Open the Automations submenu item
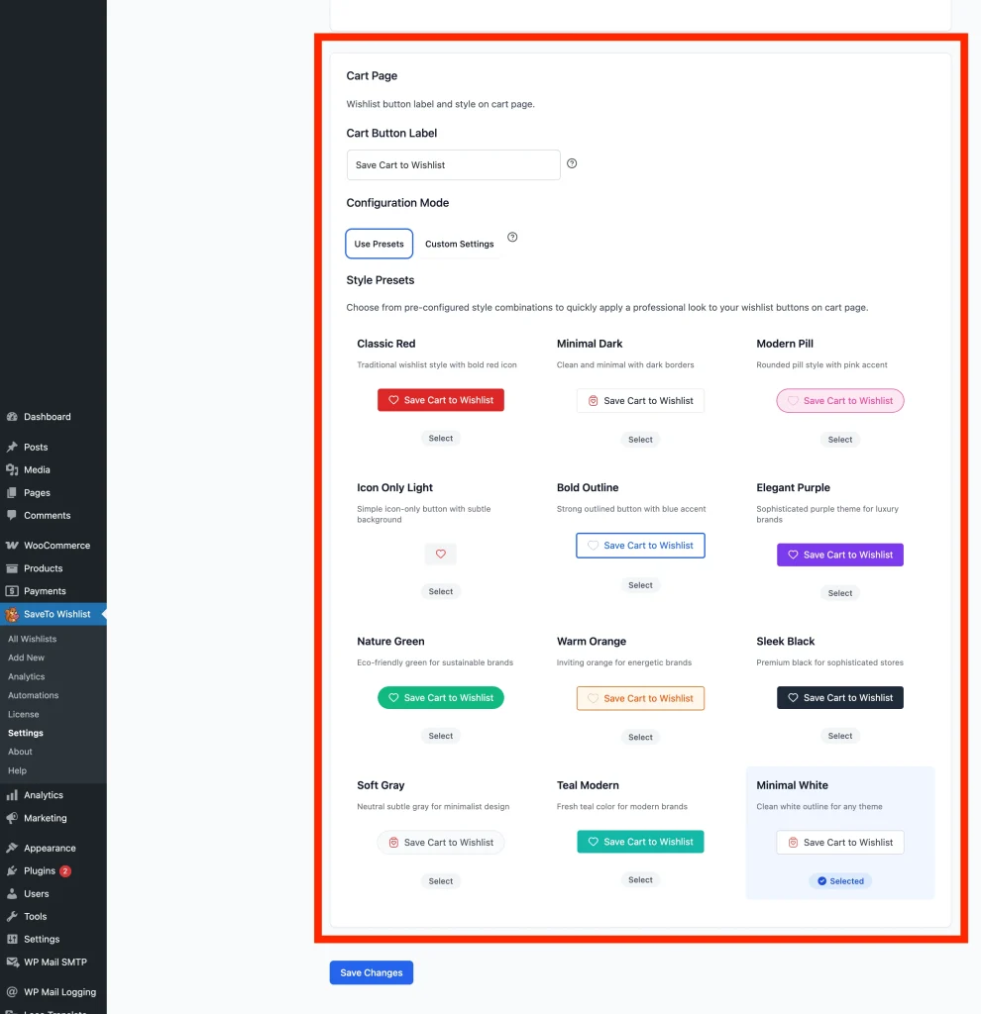This screenshot has height=1014, width=981. click(33, 695)
